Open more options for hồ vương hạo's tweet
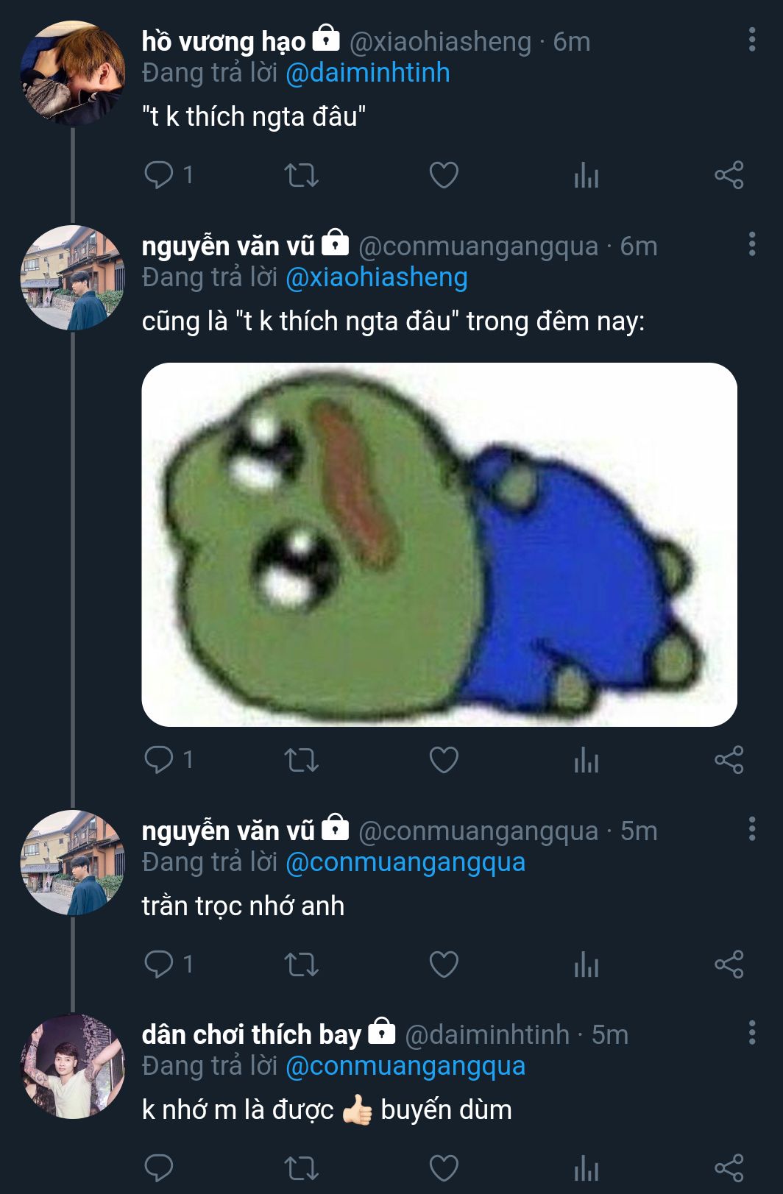The width and height of the screenshot is (783, 1194). (751, 40)
